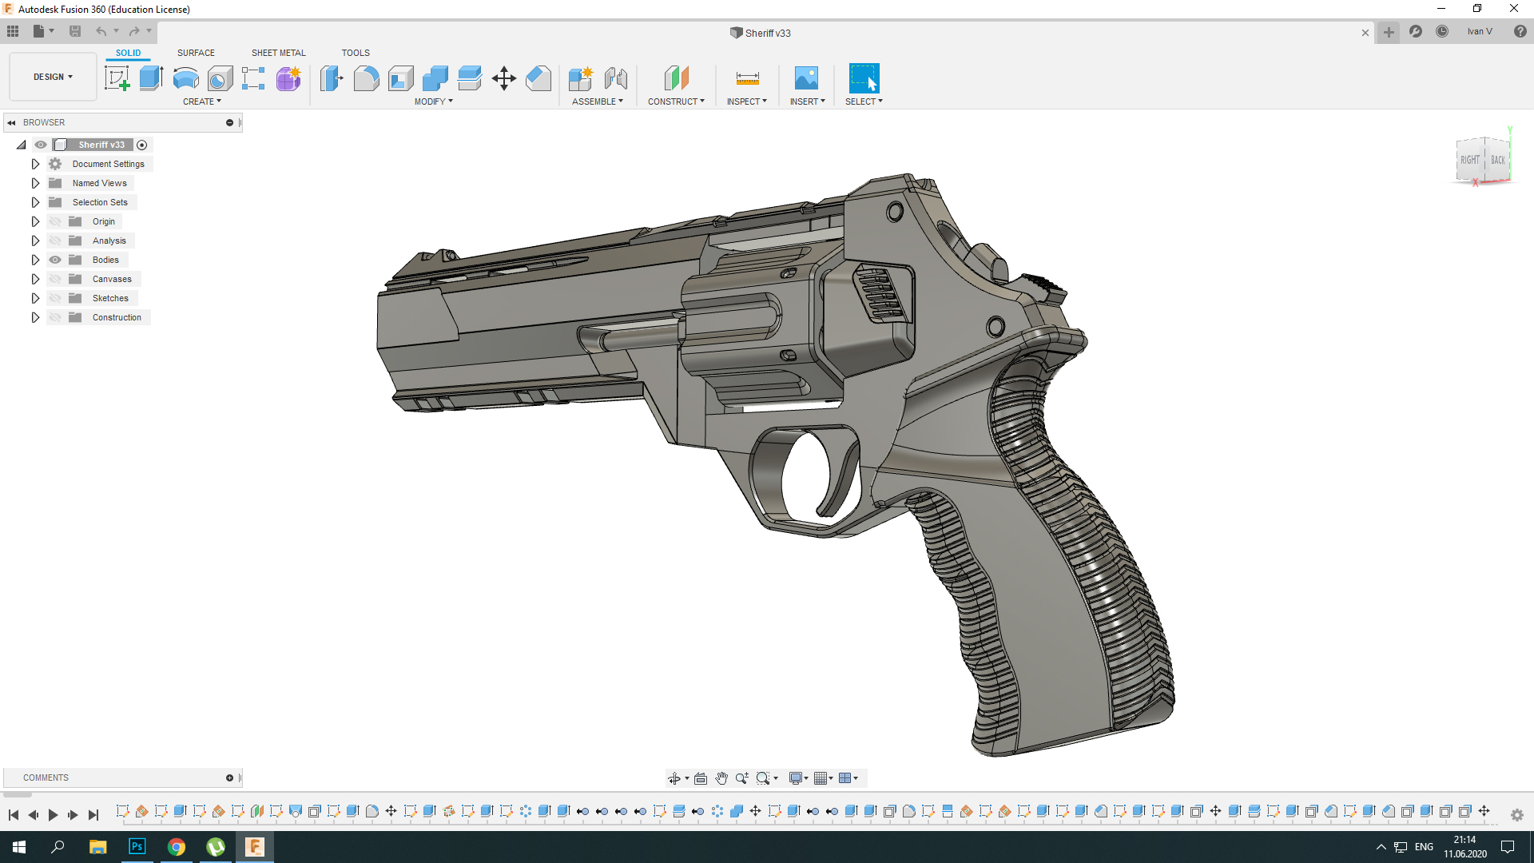Open the Measure tool under Inspect

pos(747,78)
